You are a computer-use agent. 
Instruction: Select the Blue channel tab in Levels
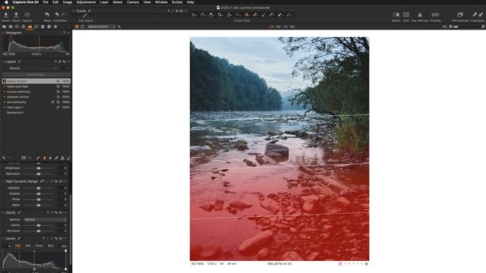51,246
